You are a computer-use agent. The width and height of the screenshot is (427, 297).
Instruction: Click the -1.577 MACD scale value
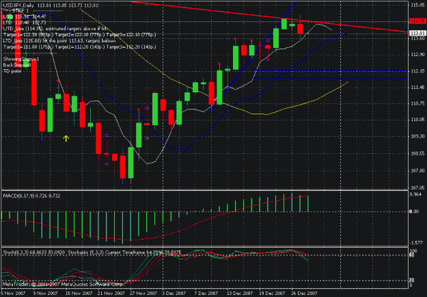(417, 242)
